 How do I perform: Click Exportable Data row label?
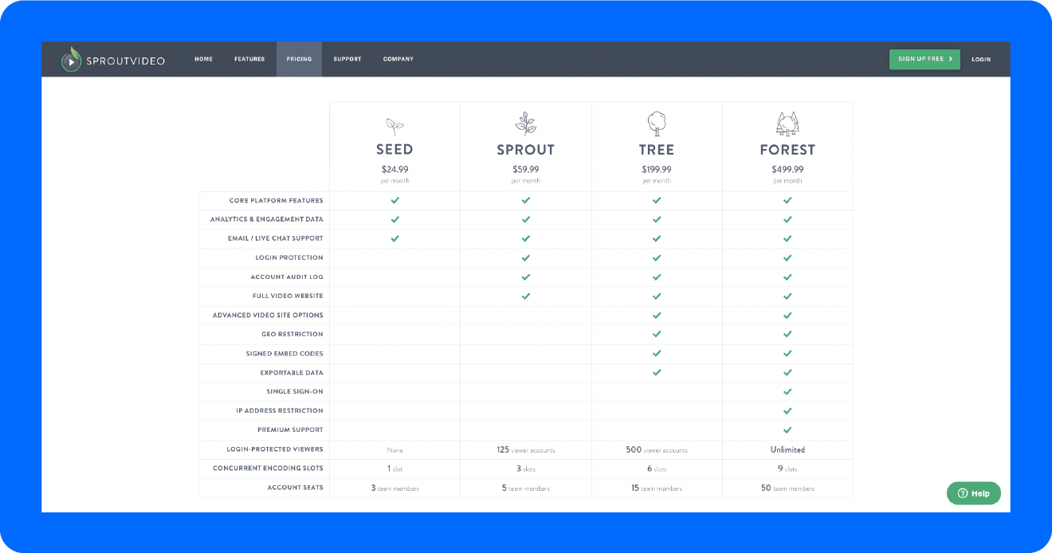tap(292, 373)
